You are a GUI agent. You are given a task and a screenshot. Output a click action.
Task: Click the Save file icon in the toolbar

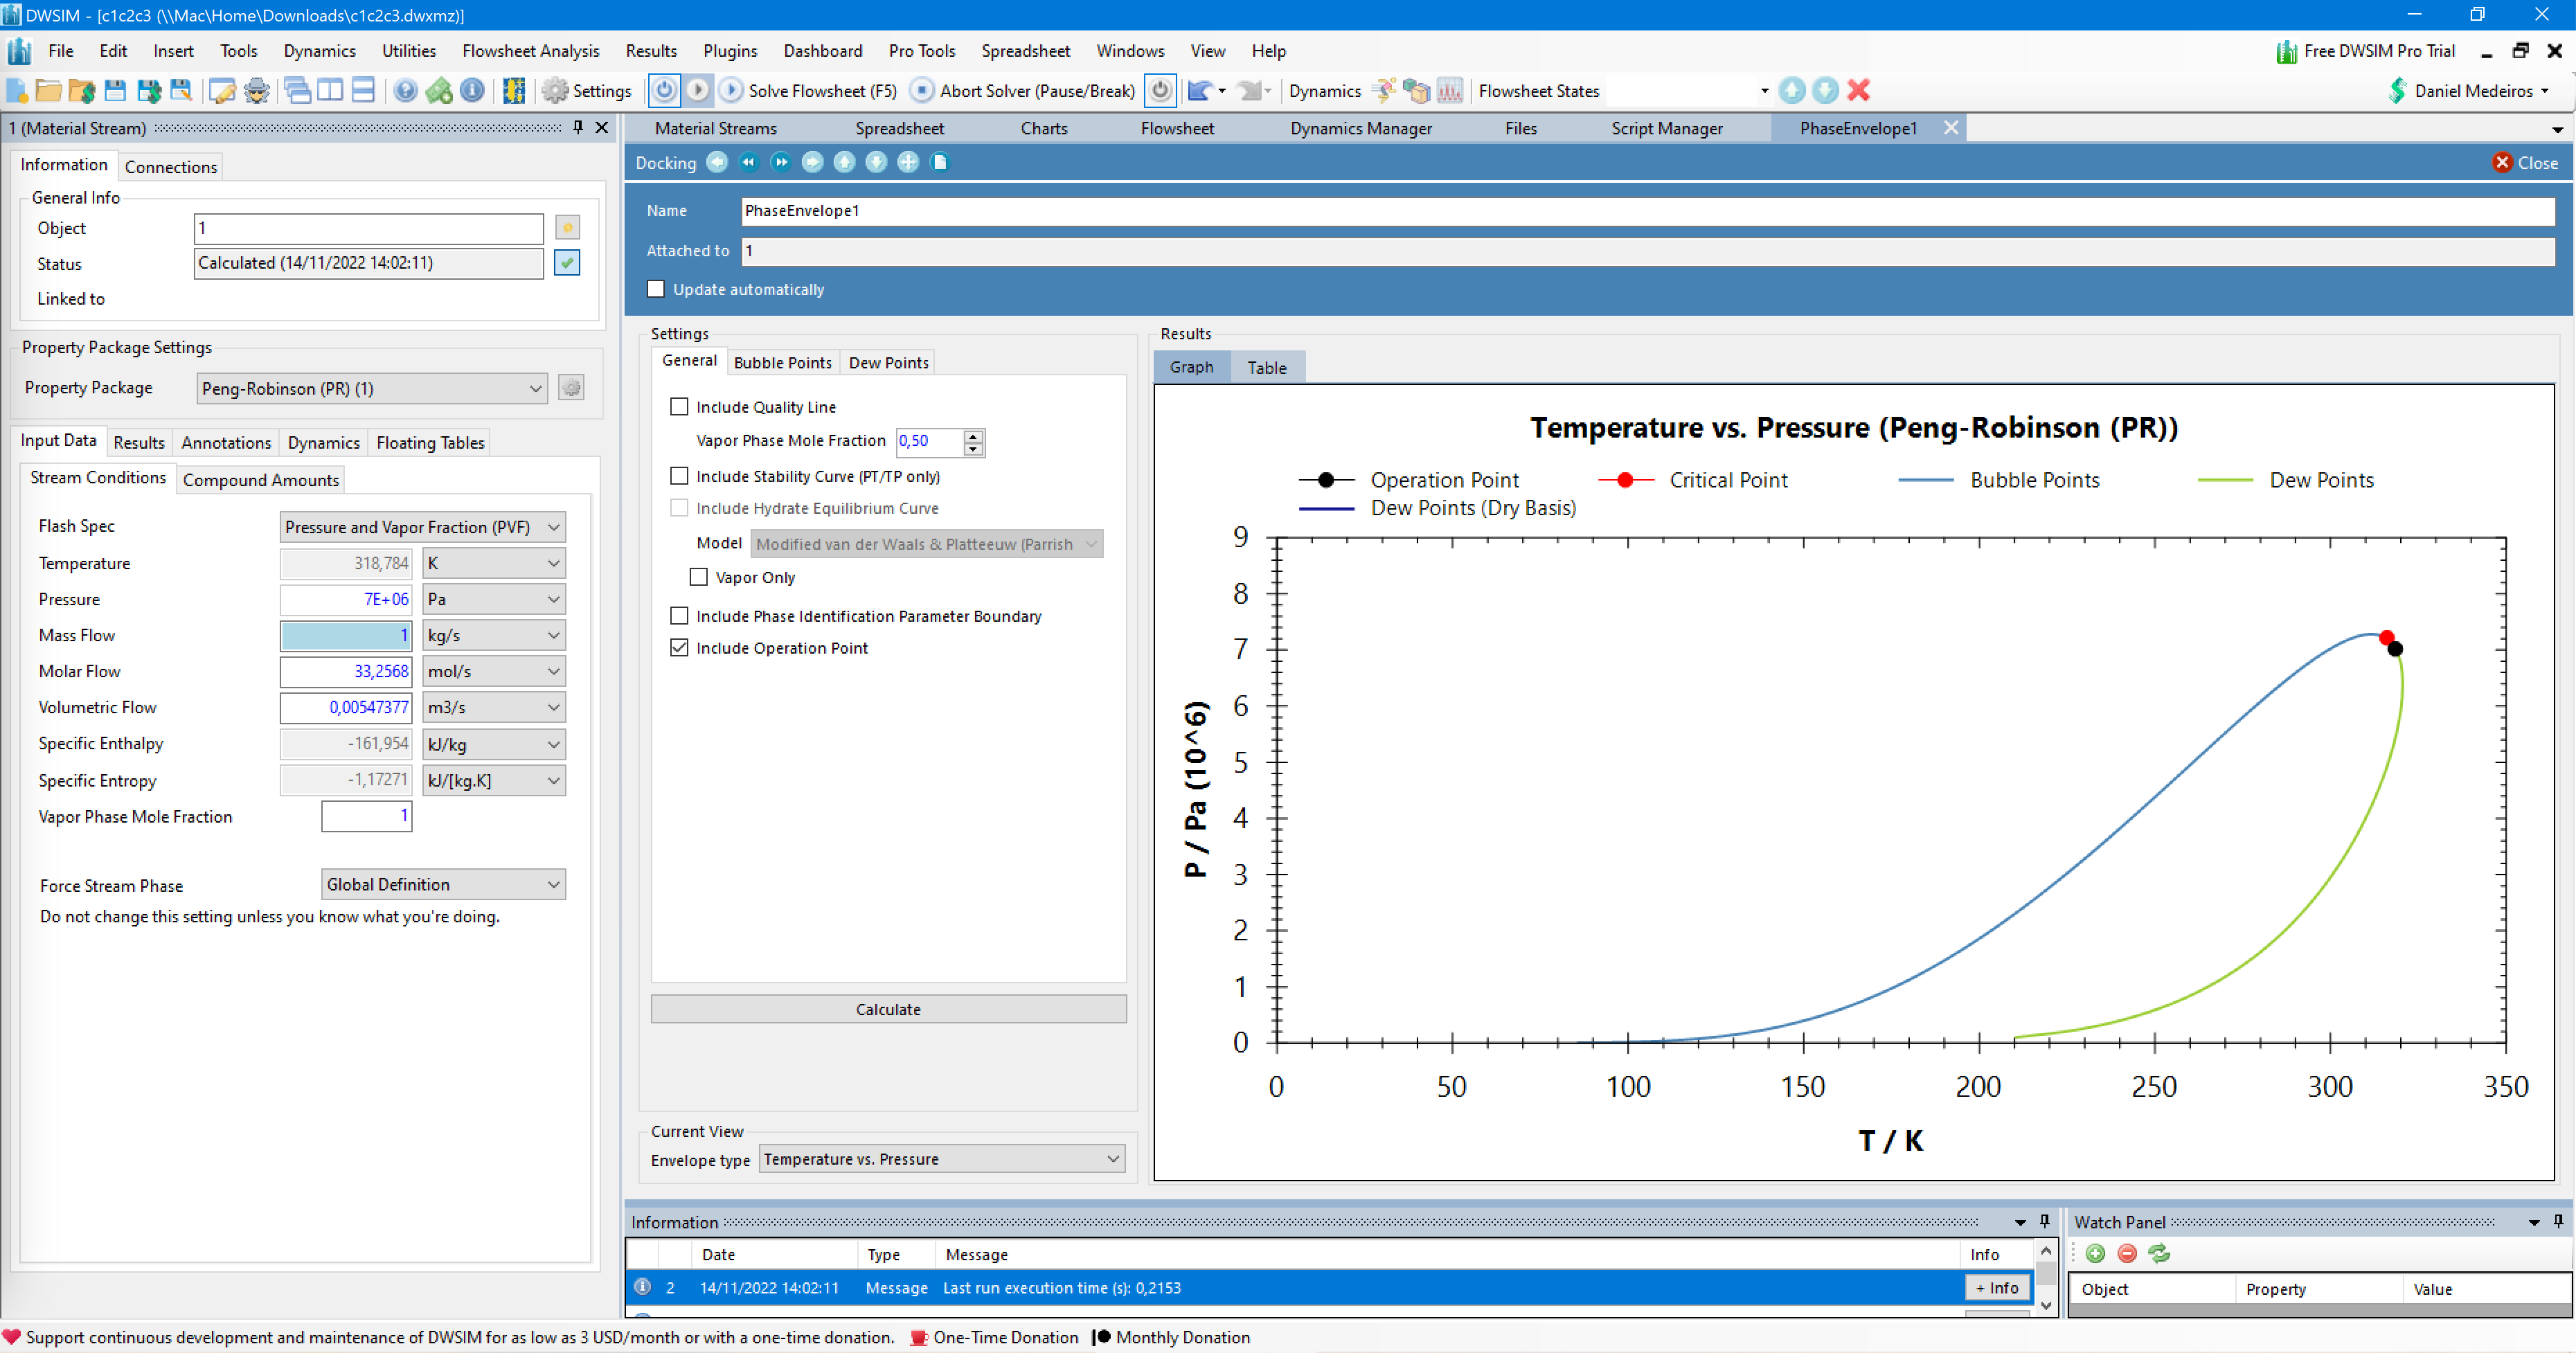pos(115,90)
